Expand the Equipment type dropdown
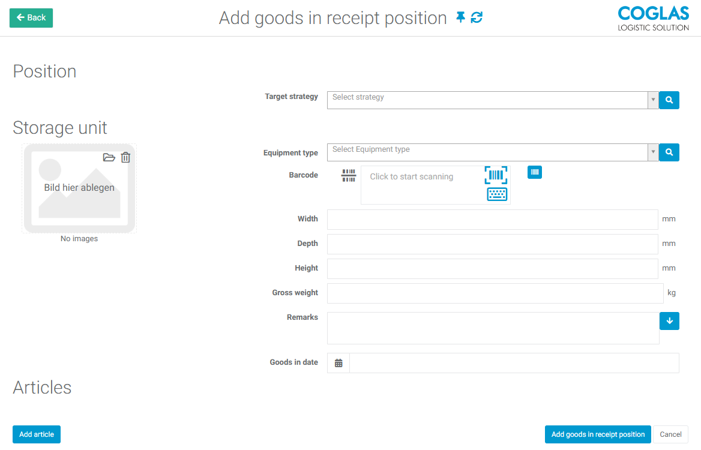Viewport: 701px width, 450px height. click(x=653, y=152)
